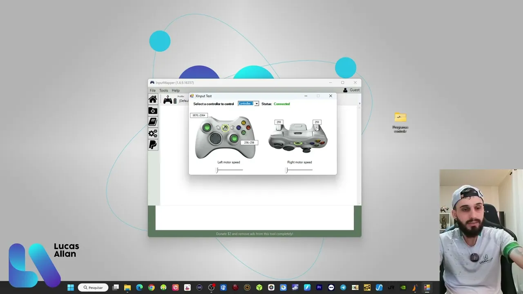523x294 pixels.
Task: Click the expand chevron at InputMapper toolbar right
Action: coord(360,104)
